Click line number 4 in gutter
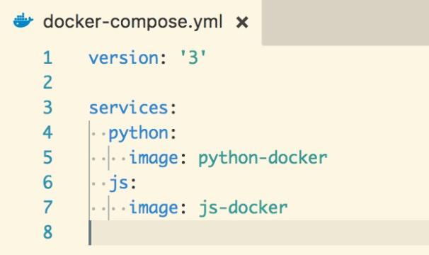Viewport: 429px width, 255px height. 47,132
